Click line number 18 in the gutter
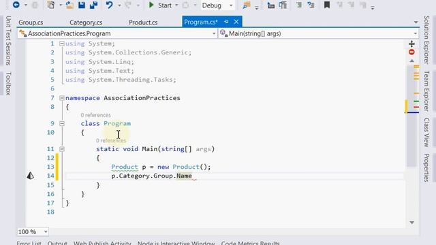Image resolution: width=436 pixels, height=245 pixels. pyautogui.click(x=50, y=212)
